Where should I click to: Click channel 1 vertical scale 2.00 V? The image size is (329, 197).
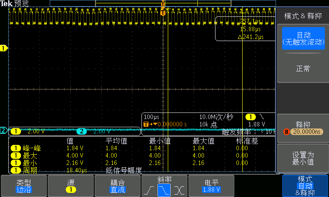pyautogui.click(x=36, y=131)
